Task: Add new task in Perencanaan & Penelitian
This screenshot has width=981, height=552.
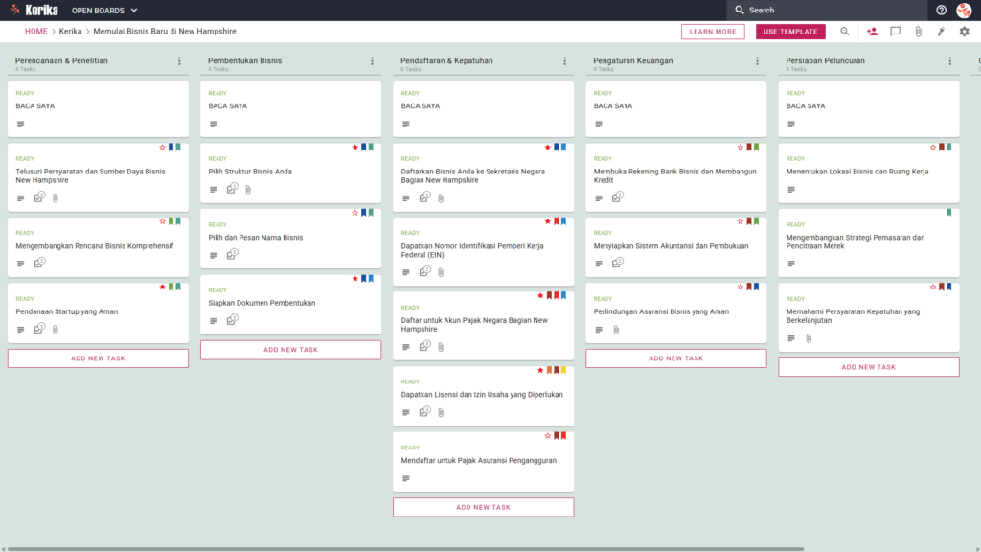Action: click(x=98, y=358)
